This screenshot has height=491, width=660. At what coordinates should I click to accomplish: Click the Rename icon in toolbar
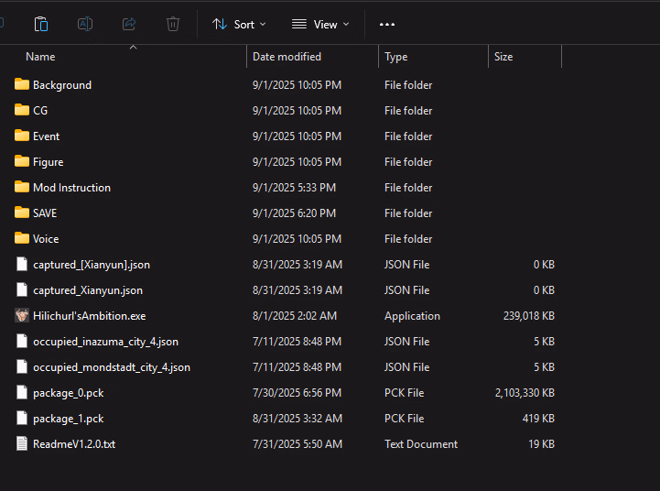tap(85, 24)
